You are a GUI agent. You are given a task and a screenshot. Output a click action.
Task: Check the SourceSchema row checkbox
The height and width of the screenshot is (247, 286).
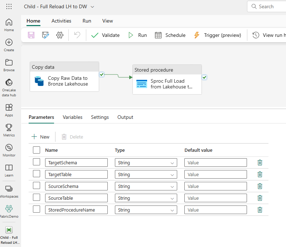37,185
